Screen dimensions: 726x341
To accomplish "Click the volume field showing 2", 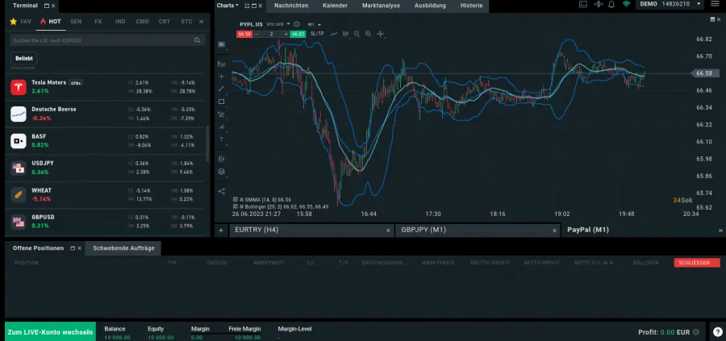I will (271, 34).
